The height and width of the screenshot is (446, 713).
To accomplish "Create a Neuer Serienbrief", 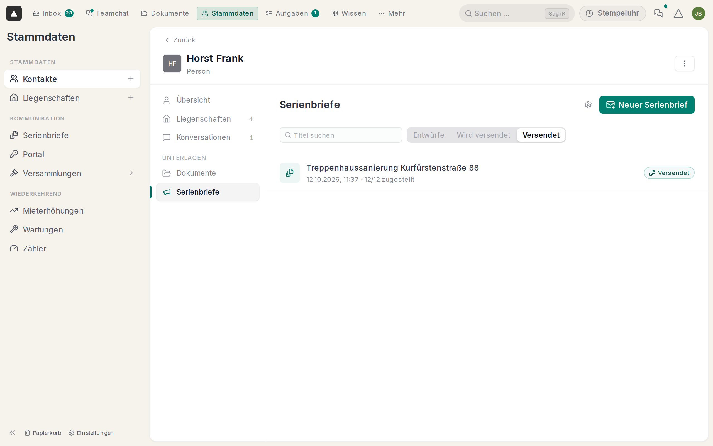I will coord(647,105).
